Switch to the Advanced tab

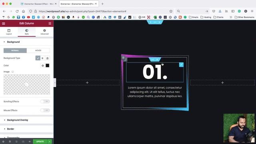[44, 32]
